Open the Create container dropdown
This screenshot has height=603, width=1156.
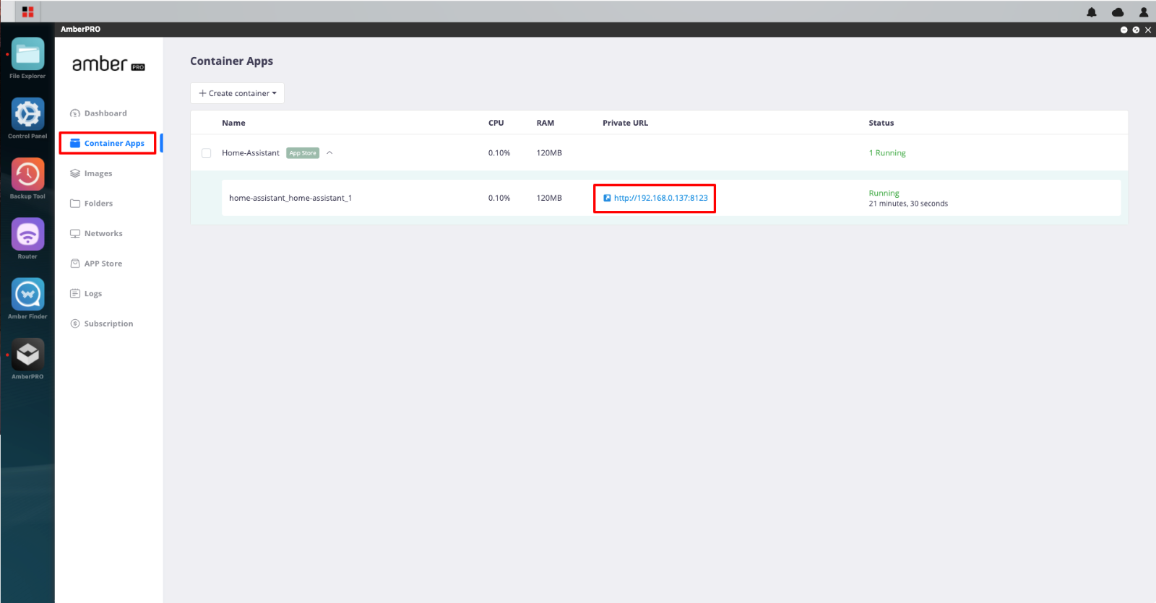point(237,93)
